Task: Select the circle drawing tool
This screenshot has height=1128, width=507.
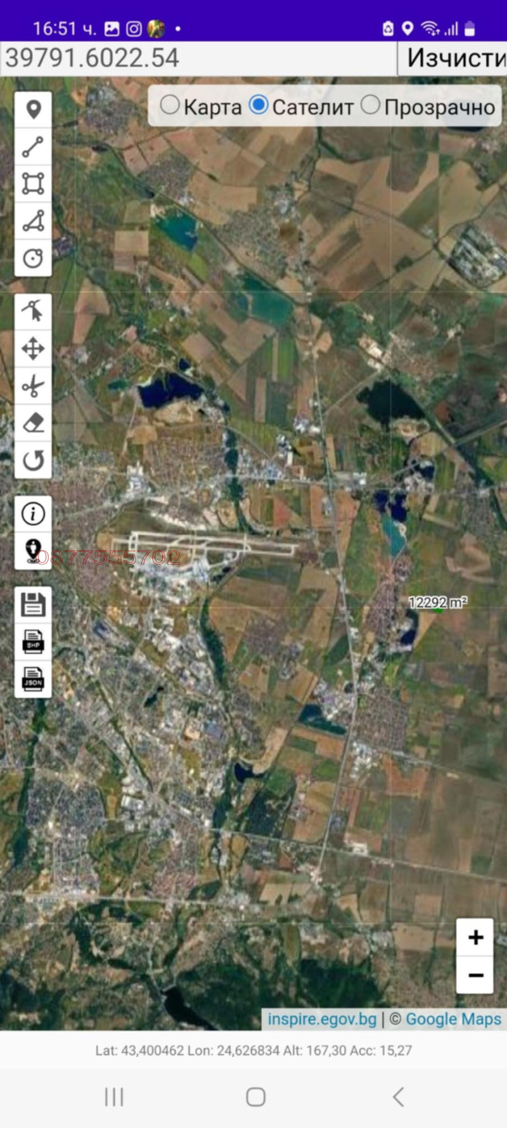Action: click(33, 258)
